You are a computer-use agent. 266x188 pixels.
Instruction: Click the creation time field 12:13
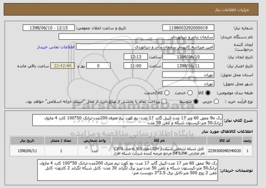pyautogui.click(x=136, y=57)
